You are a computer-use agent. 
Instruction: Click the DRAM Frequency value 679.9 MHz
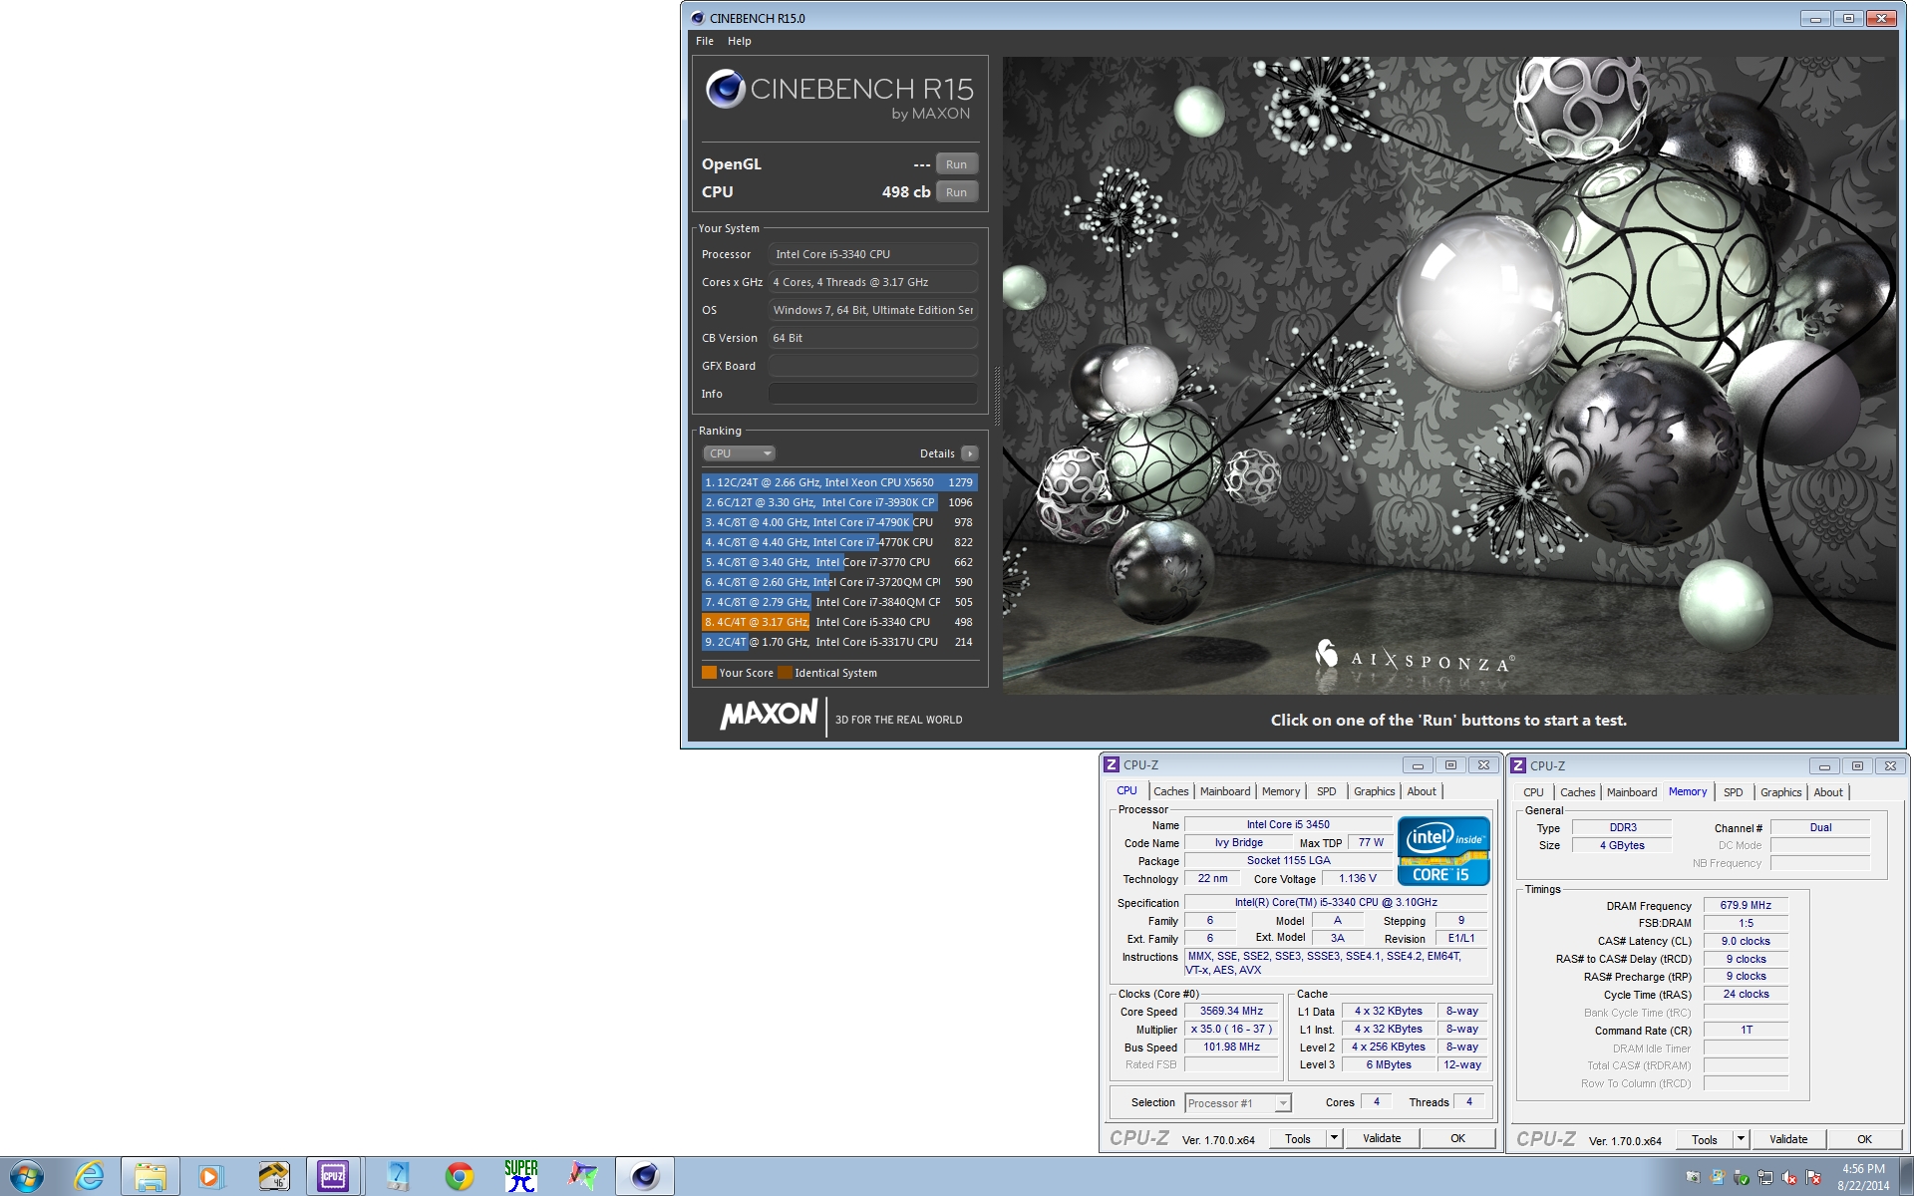pos(1746,905)
